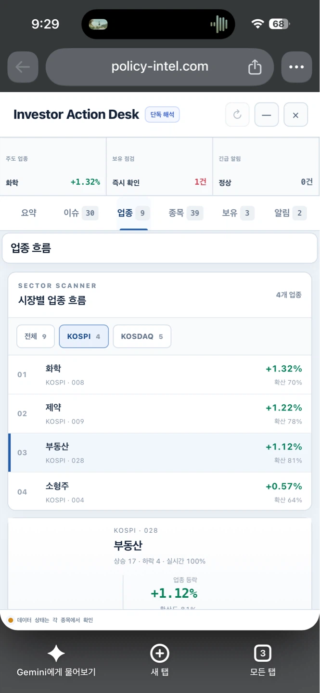Open the share sheet icon

click(255, 67)
